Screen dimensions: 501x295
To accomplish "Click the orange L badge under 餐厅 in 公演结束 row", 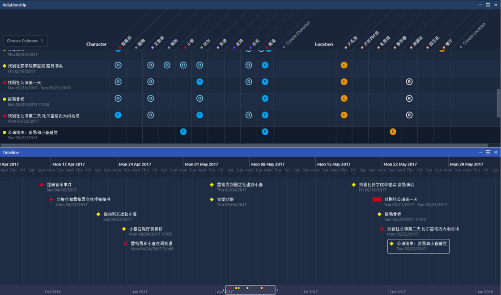I will click(393, 132).
